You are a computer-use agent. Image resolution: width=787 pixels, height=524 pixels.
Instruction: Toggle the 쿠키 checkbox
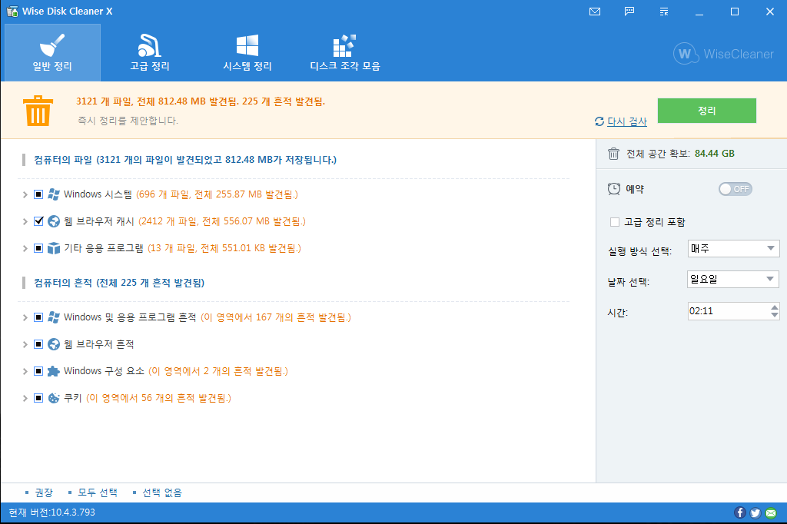point(38,398)
